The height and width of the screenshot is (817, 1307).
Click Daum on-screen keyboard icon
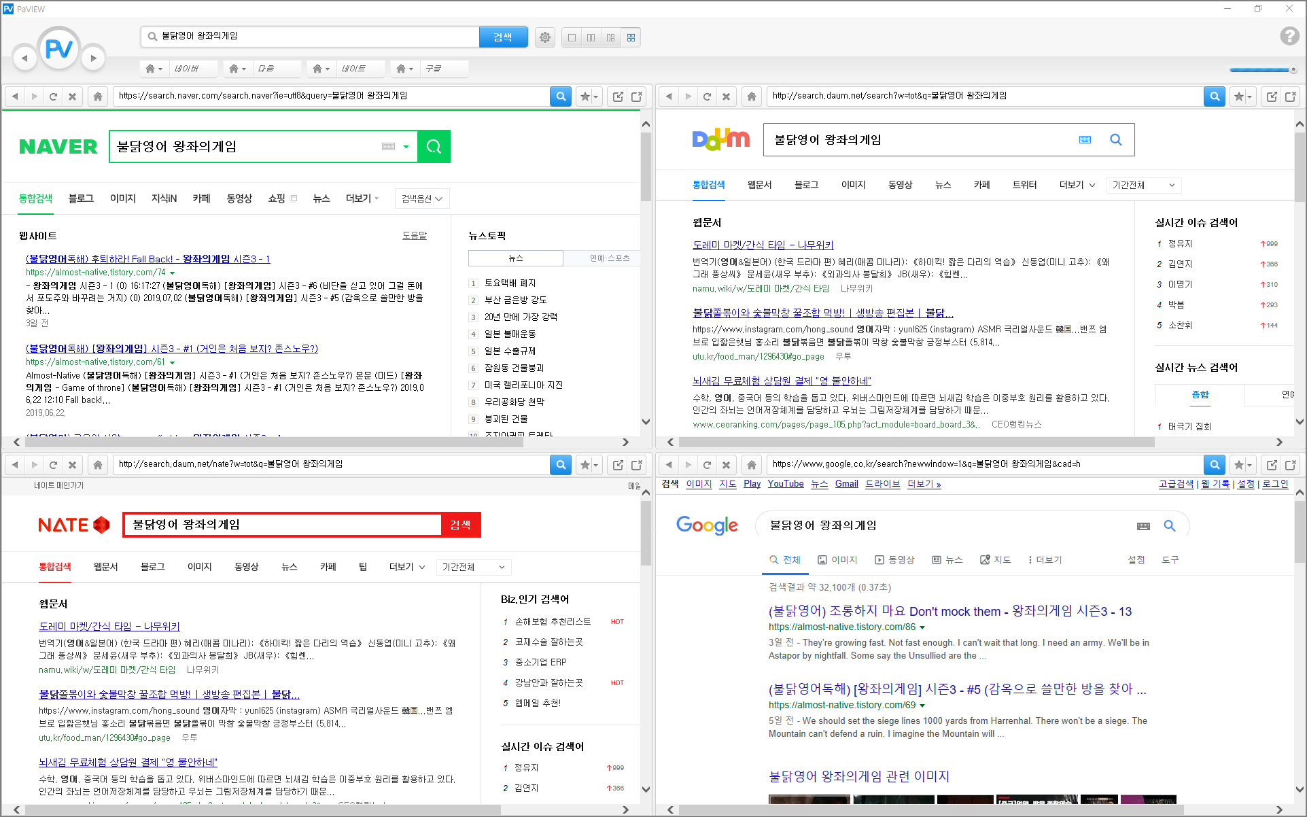coord(1085,139)
